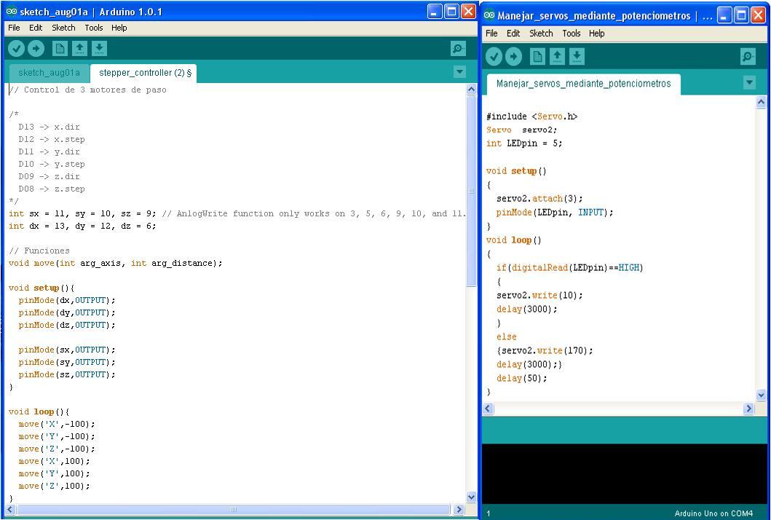Open Edit menu in sketch_aug01a window
This screenshot has height=520, width=771.
(36, 28)
